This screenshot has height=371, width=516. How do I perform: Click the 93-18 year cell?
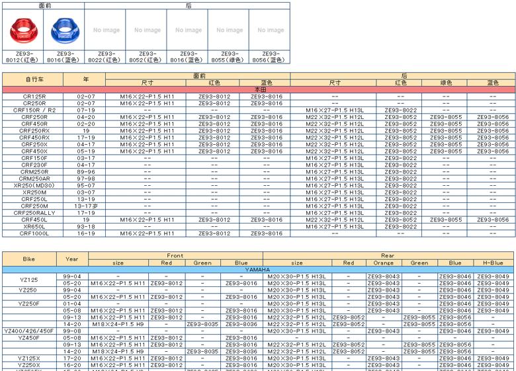point(86,227)
